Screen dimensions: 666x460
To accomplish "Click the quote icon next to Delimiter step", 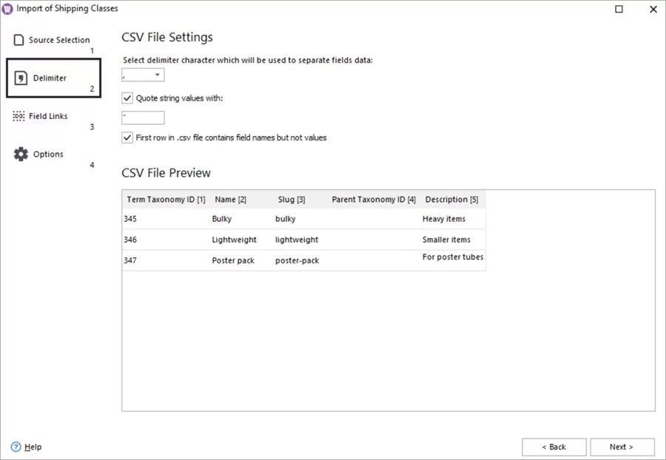I will point(21,77).
